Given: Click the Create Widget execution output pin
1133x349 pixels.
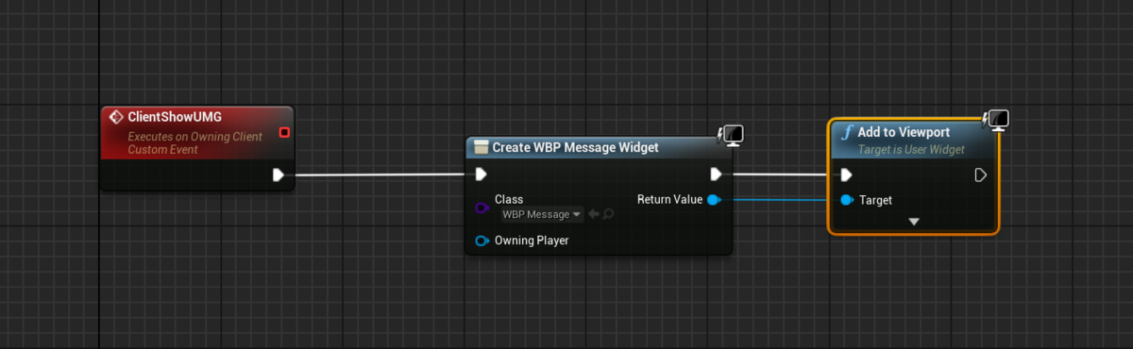Looking at the screenshot, I should (717, 174).
